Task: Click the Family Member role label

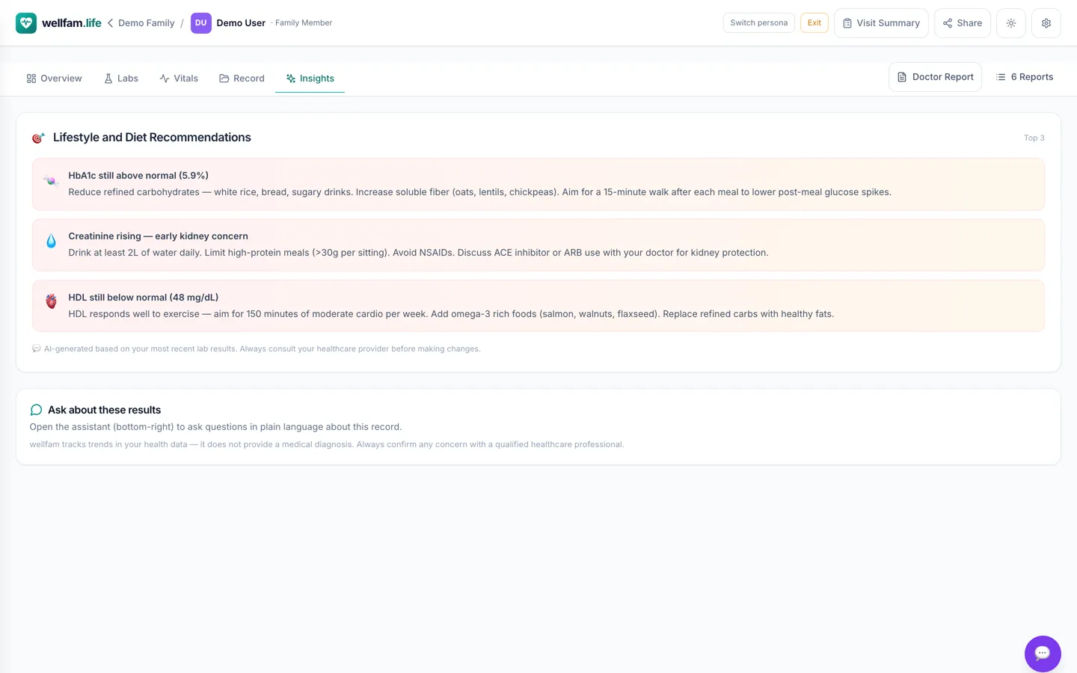Action: (304, 23)
